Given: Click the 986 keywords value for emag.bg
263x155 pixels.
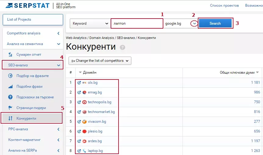Looking at the screenshot, I should [257, 92].
